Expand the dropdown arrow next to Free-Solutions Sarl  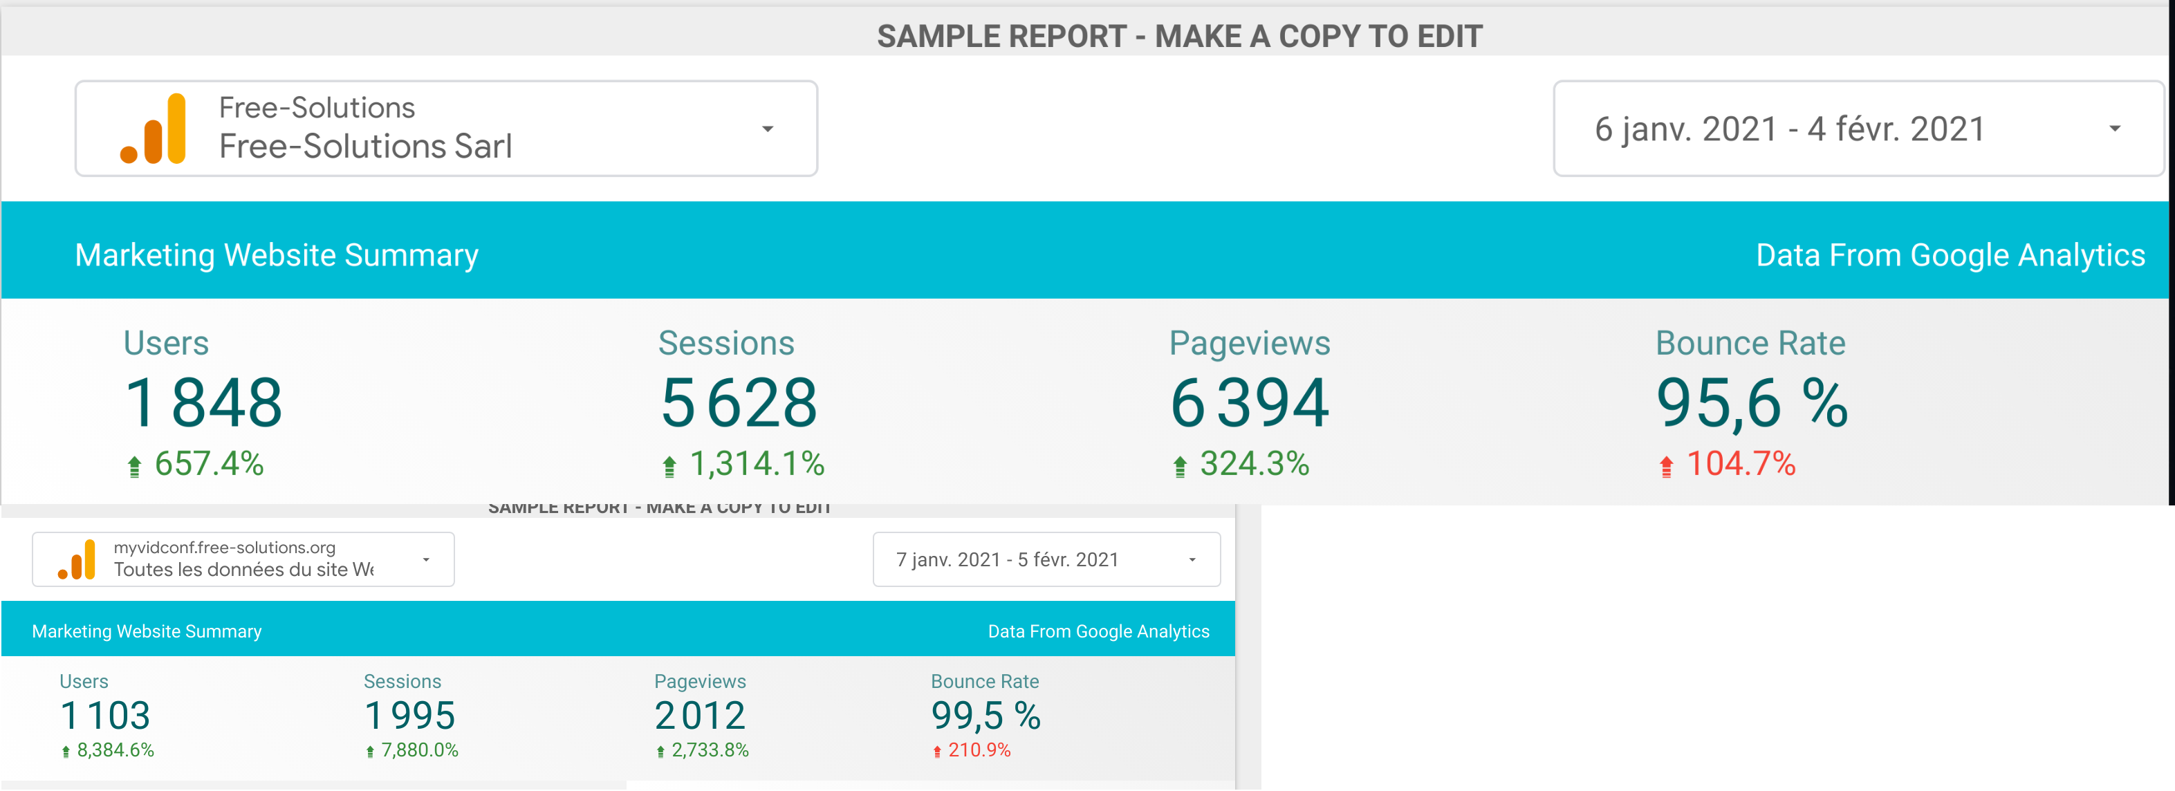coord(768,129)
